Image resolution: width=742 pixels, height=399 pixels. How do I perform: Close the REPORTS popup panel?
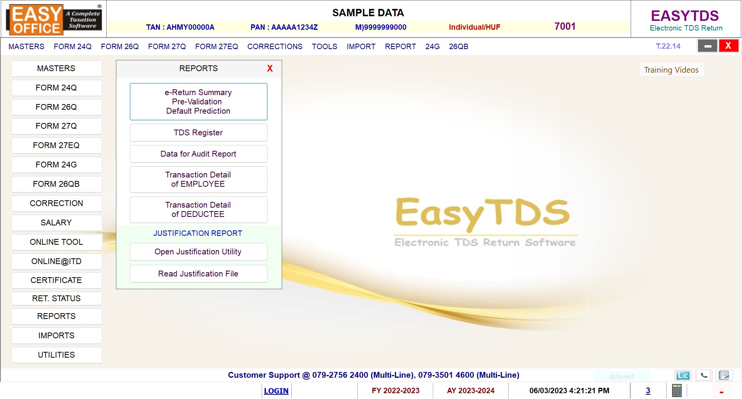pyautogui.click(x=270, y=68)
